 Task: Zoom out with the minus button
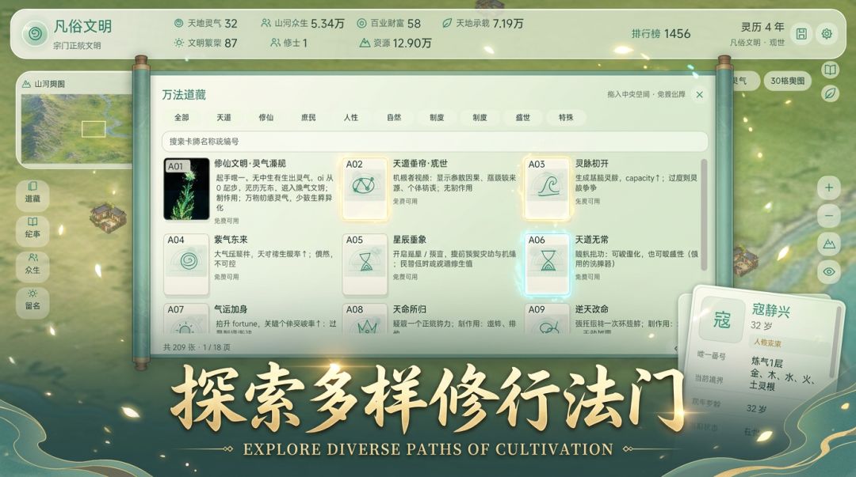coord(829,216)
